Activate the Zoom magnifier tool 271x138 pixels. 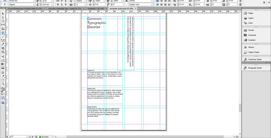click(x=3, y=84)
